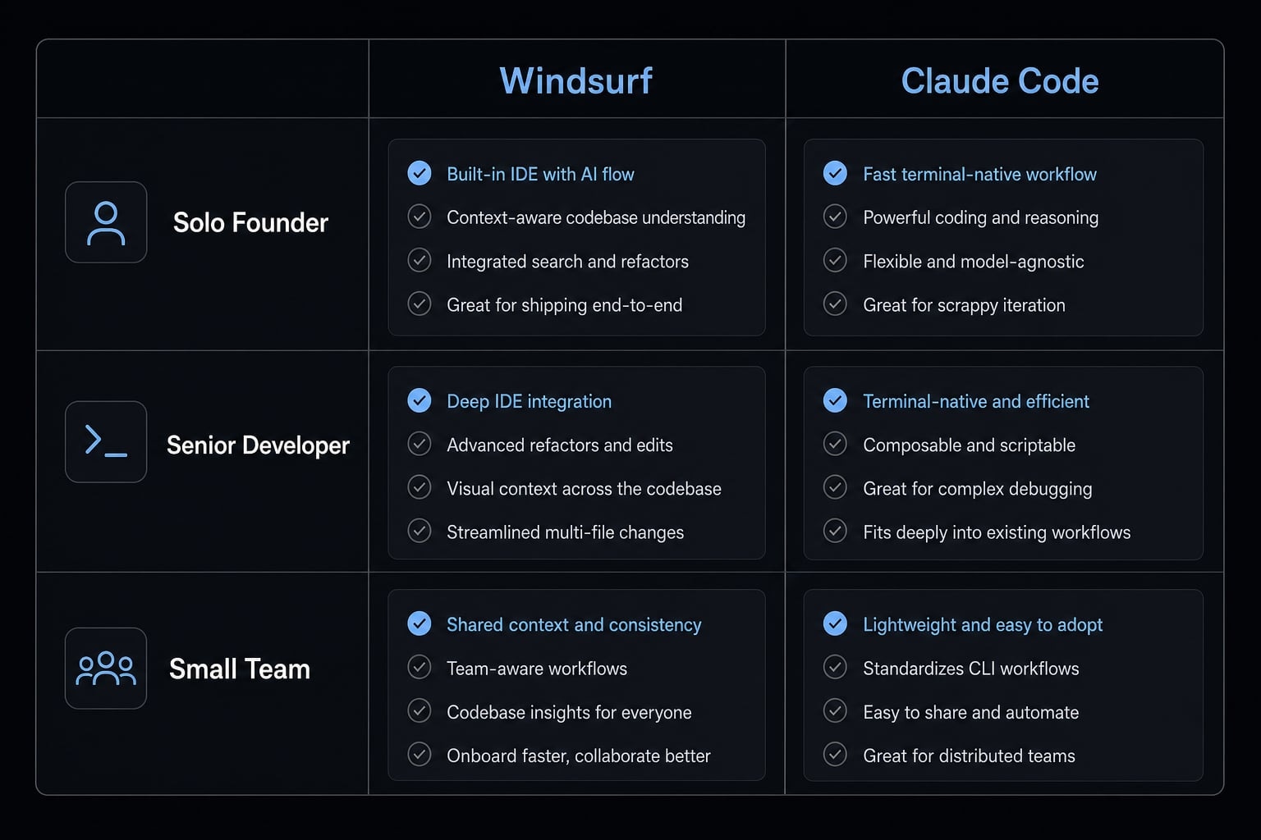The width and height of the screenshot is (1261, 840).
Task: Click the text Context-aware codebase understanding
Action: [x=596, y=217]
